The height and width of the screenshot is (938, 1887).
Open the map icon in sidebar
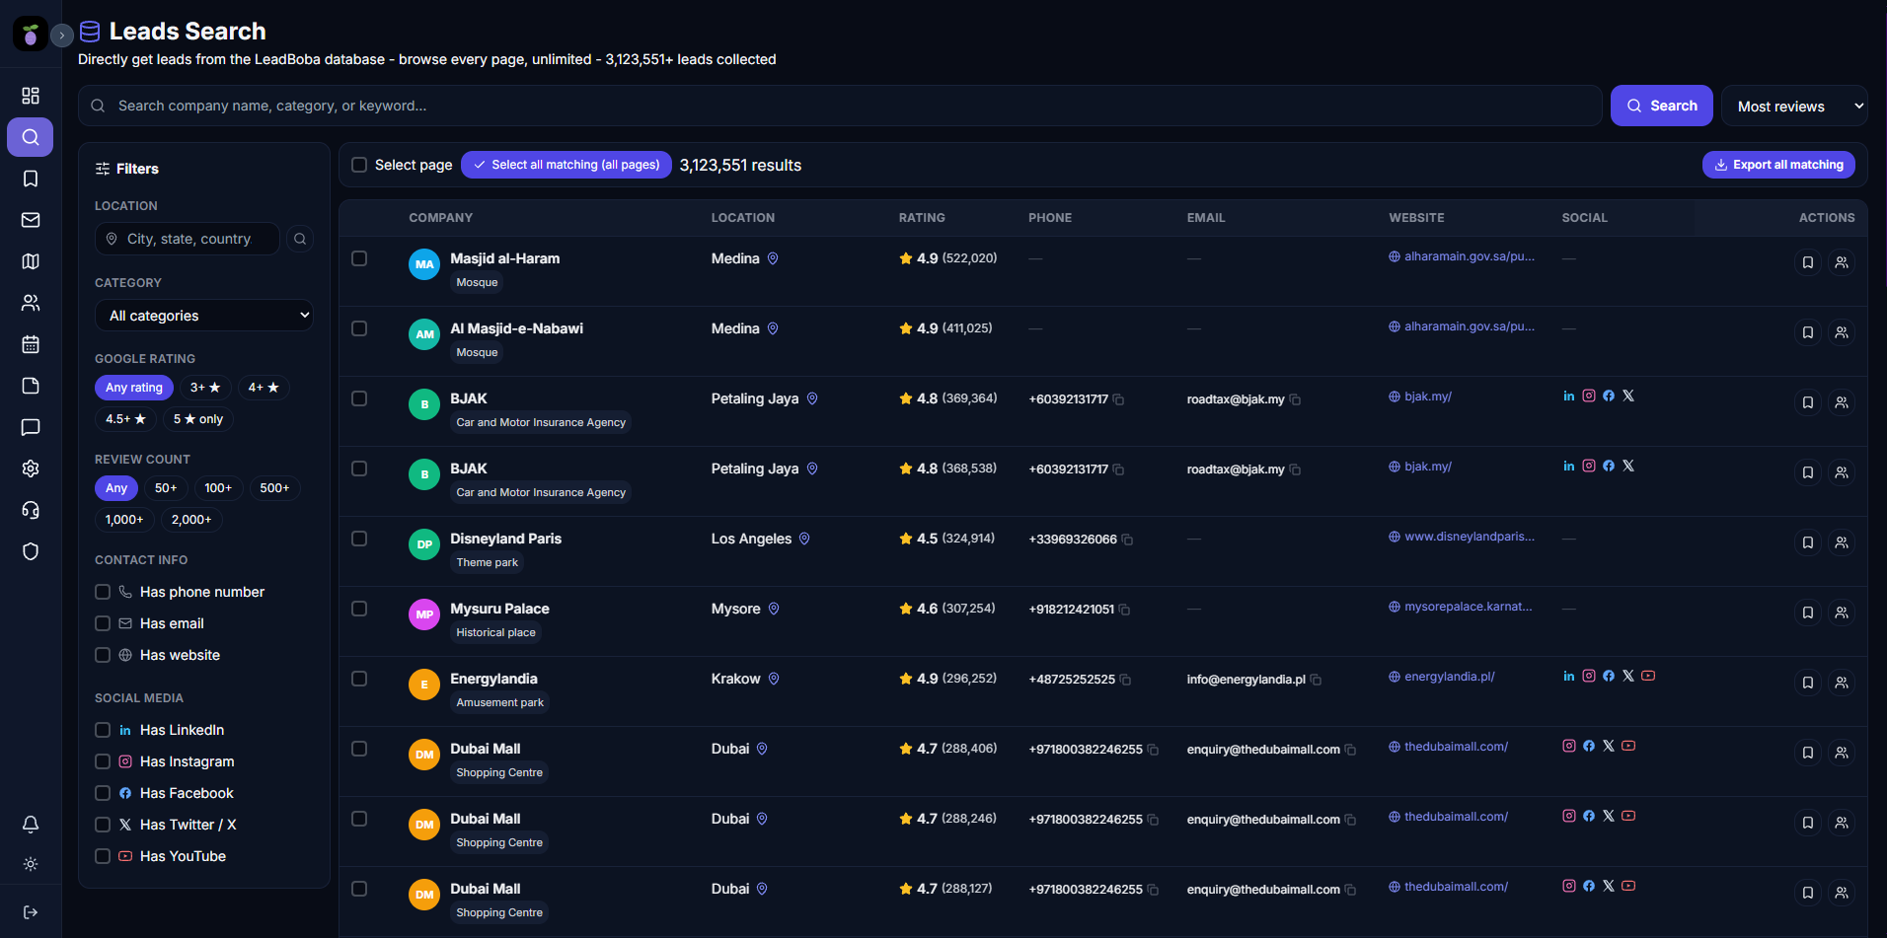[31, 261]
